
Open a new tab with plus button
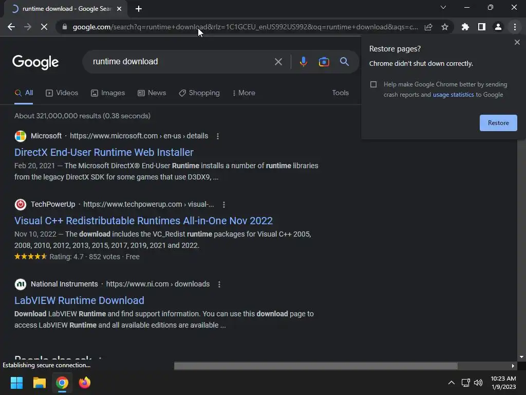(139, 9)
